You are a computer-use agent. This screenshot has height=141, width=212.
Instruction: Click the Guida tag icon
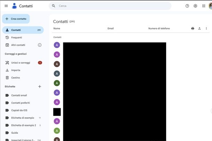(x=7, y=133)
